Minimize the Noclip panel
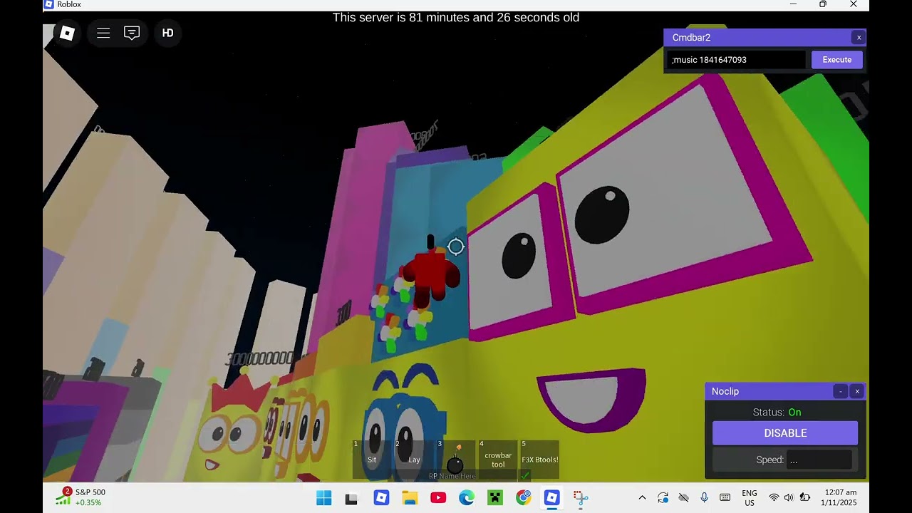Screen dimensions: 912x513 841,391
